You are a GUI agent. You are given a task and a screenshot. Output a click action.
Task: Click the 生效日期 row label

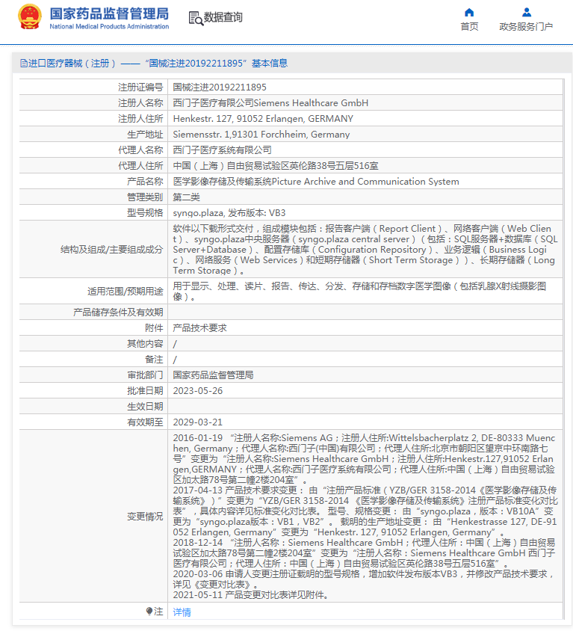(145, 407)
